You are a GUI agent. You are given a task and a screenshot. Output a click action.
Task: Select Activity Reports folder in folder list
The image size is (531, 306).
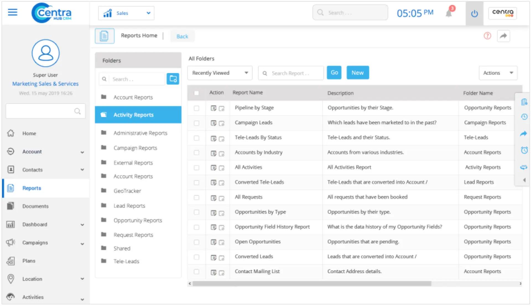point(134,115)
